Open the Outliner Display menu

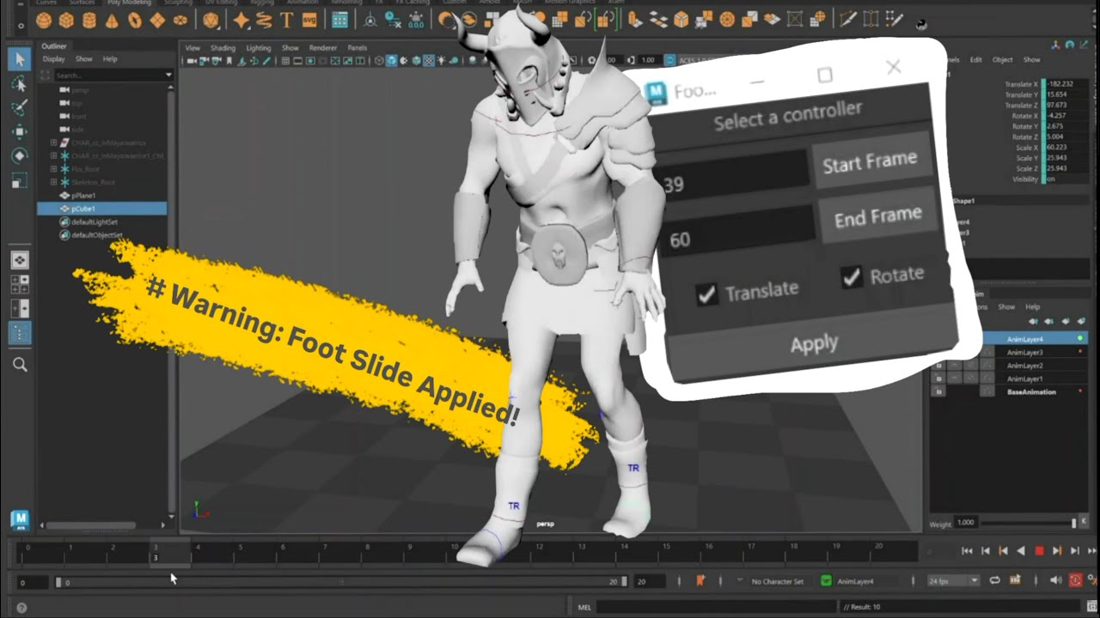[53, 59]
